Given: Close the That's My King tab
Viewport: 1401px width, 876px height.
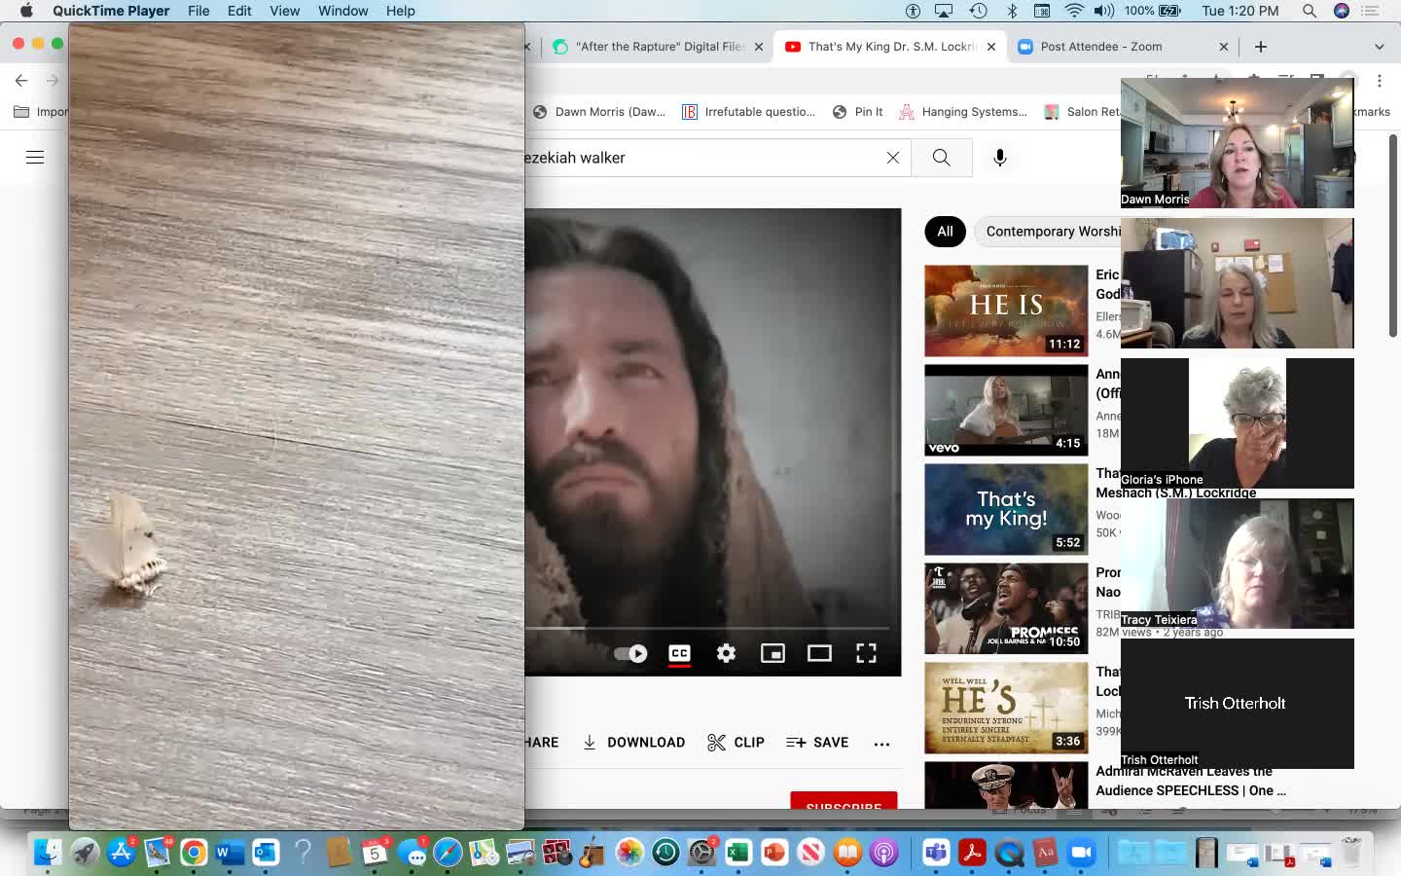Looking at the screenshot, I should (991, 47).
